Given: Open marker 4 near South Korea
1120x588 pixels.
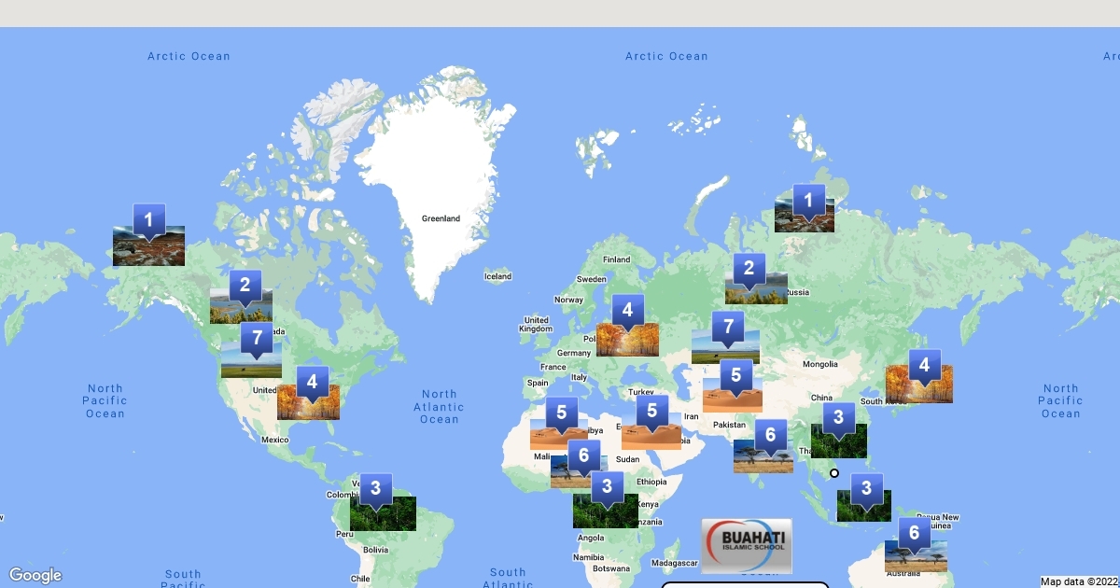Looking at the screenshot, I should click(925, 366).
